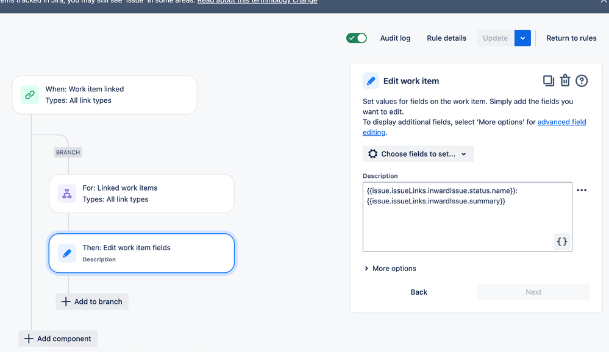Toggle the rule enabled switch off

coord(357,38)
